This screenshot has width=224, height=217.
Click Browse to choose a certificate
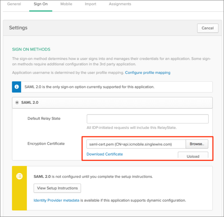point(197,144)
